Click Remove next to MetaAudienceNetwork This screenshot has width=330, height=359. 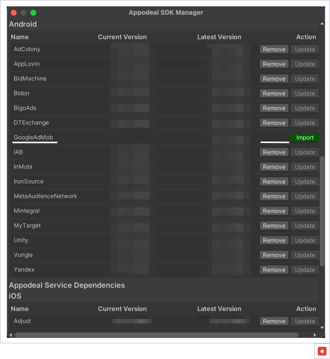[274, 196]
